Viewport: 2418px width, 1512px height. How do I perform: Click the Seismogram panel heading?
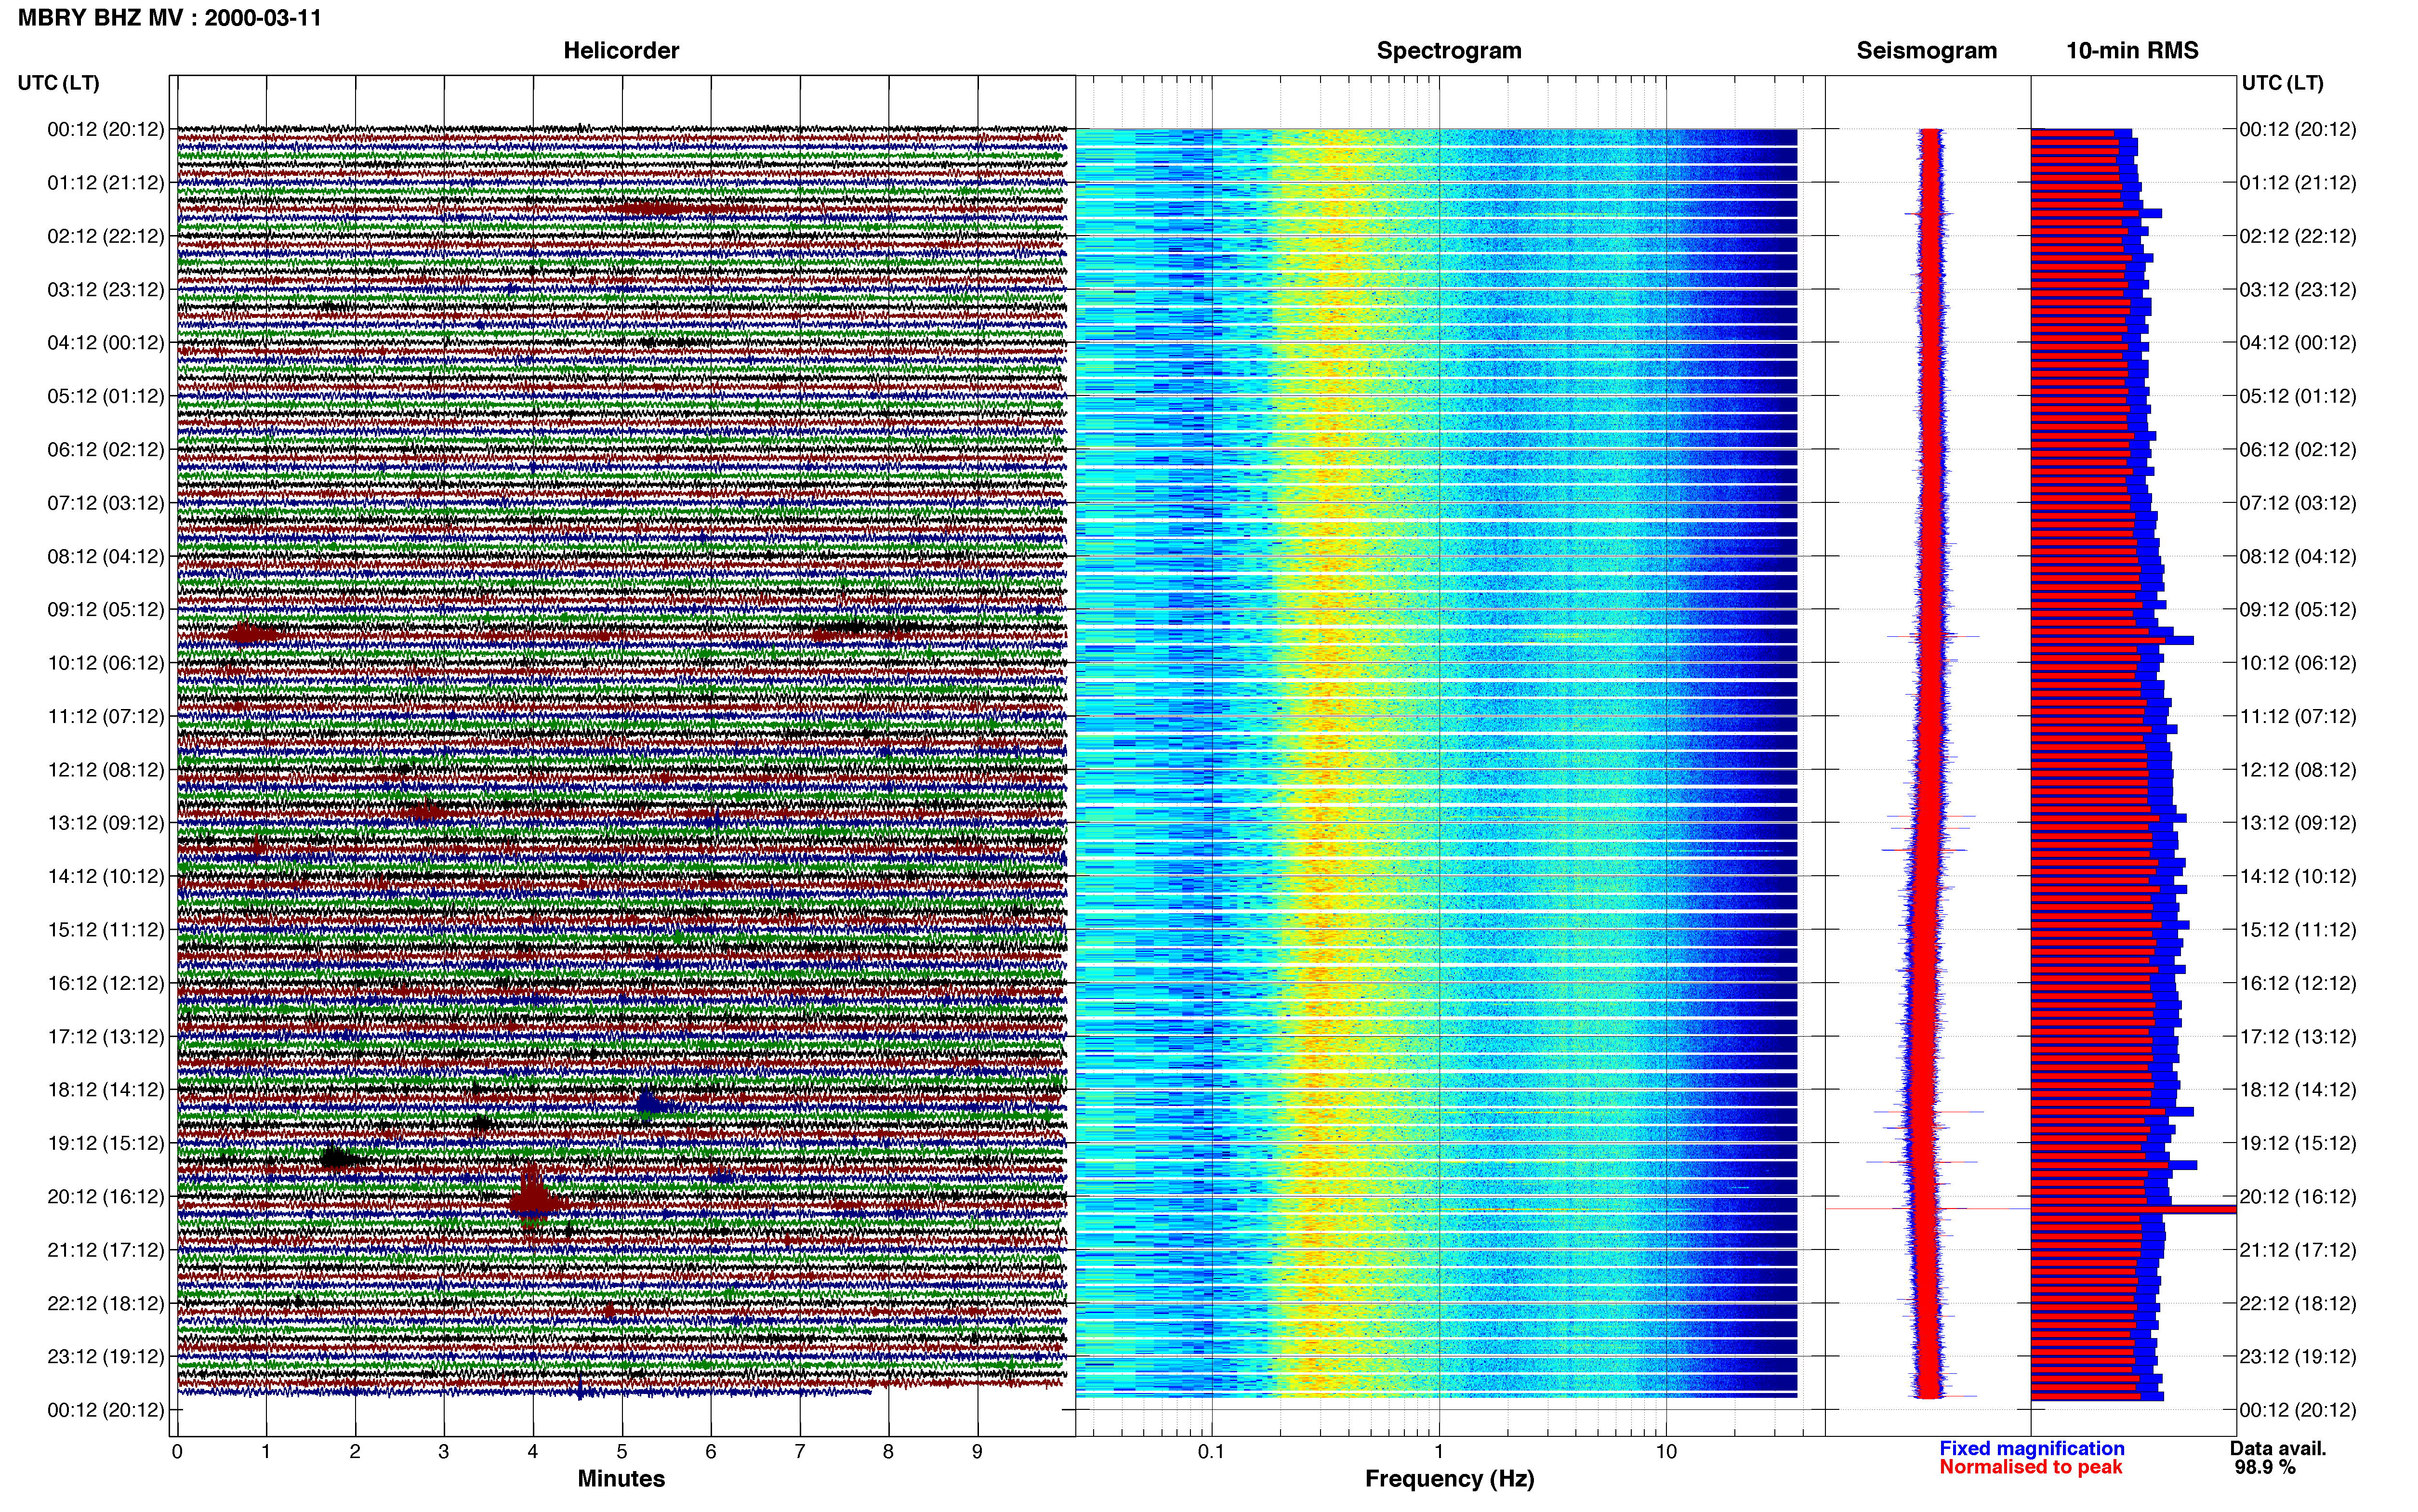[1926, 51]
